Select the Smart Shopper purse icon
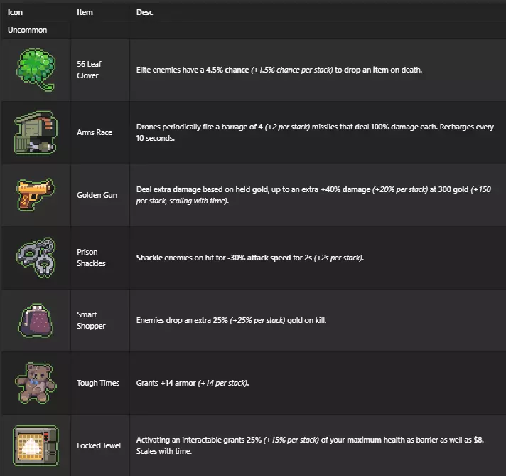This screenshot has width=506, height=476. [x=36, y=320]
